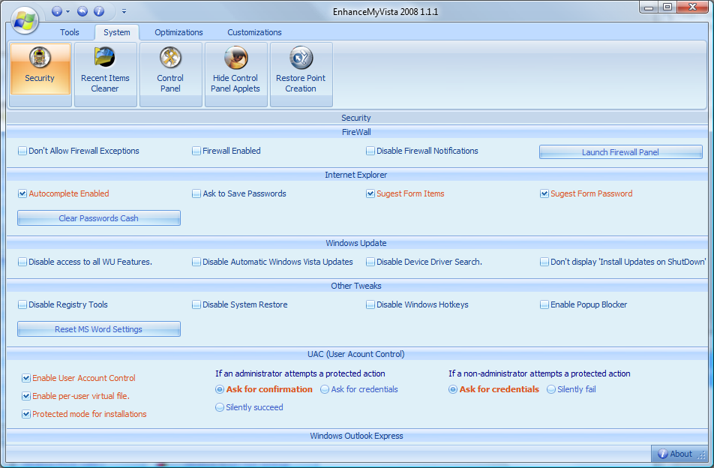Check Don't Allow Firewall Exceptions

[x=22, y=151]
